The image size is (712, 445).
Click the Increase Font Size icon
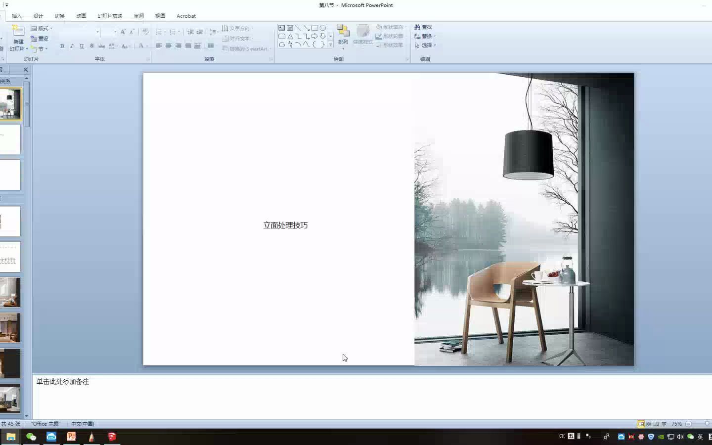click(x=123, y=32)
